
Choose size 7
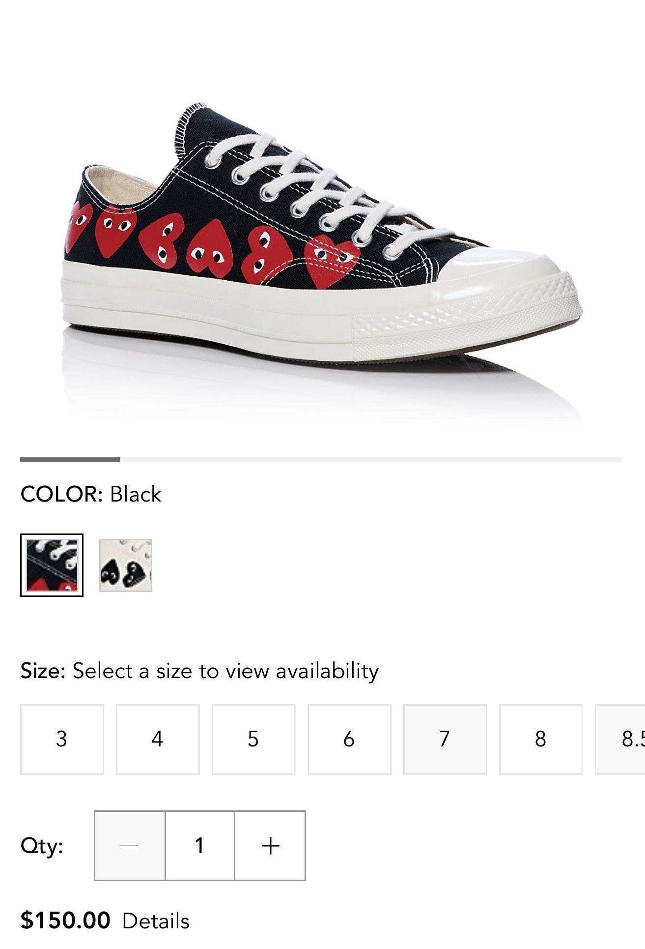pos(445,739)
